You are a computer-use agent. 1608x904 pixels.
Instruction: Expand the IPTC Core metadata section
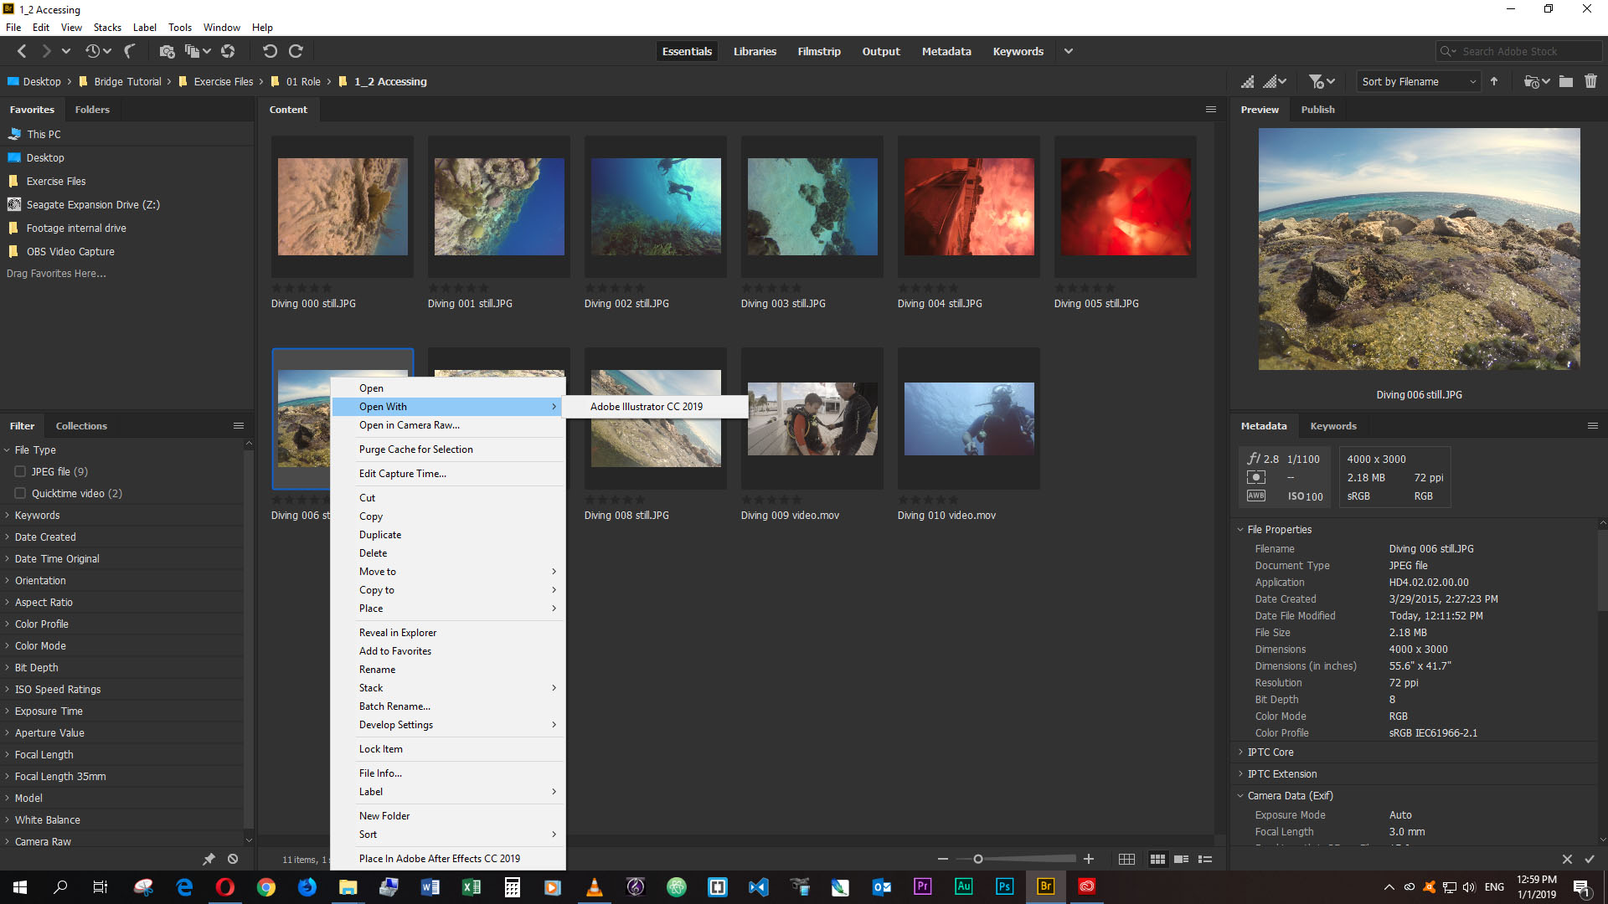tap(1270, 752)
